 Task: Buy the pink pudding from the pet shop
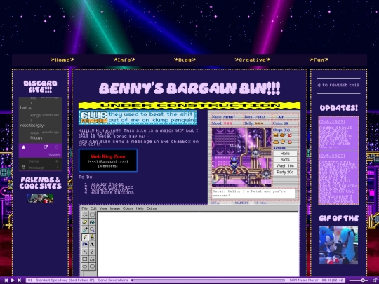coord(290,142)
